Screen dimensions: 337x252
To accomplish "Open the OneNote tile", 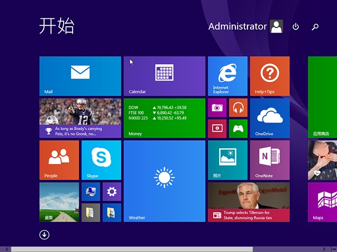I will 270,160.
